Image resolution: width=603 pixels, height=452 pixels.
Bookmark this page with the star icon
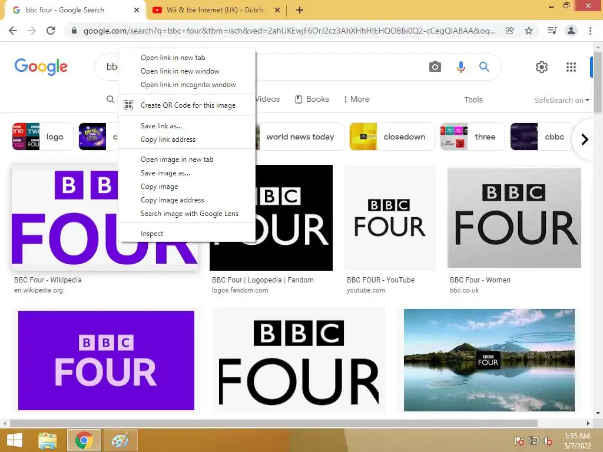[x=529, y=31]
